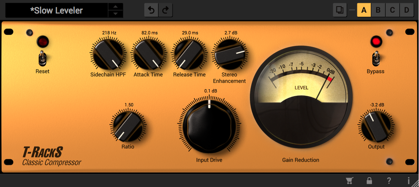The height and width of the screenshot is (187, 419).
Task: Flip the Bypass toggle switch
Action: [x=376, y=58]
